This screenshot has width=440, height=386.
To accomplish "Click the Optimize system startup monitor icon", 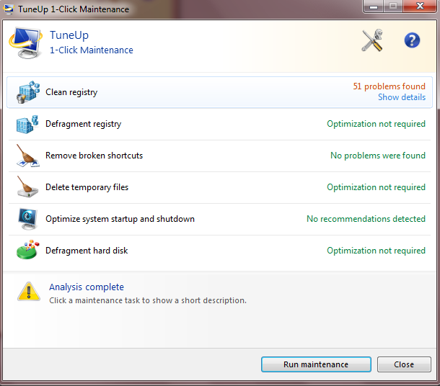I will tap(27, 219).
